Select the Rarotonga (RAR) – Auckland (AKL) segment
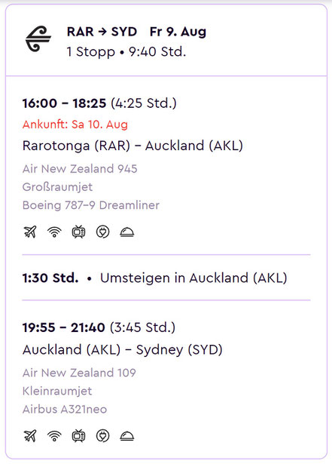The width and height of the screenshot is (332, 464). pyautogui.click(x=132, y=146)
